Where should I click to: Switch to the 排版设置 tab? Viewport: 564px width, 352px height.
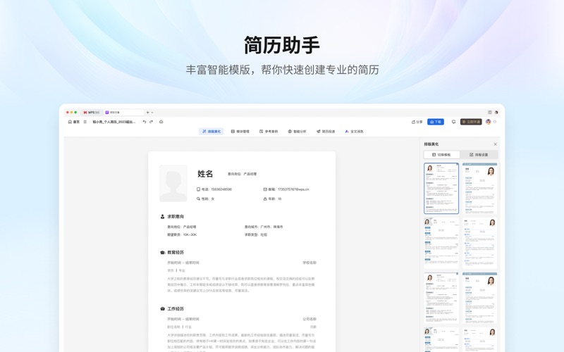coord(479,155)
